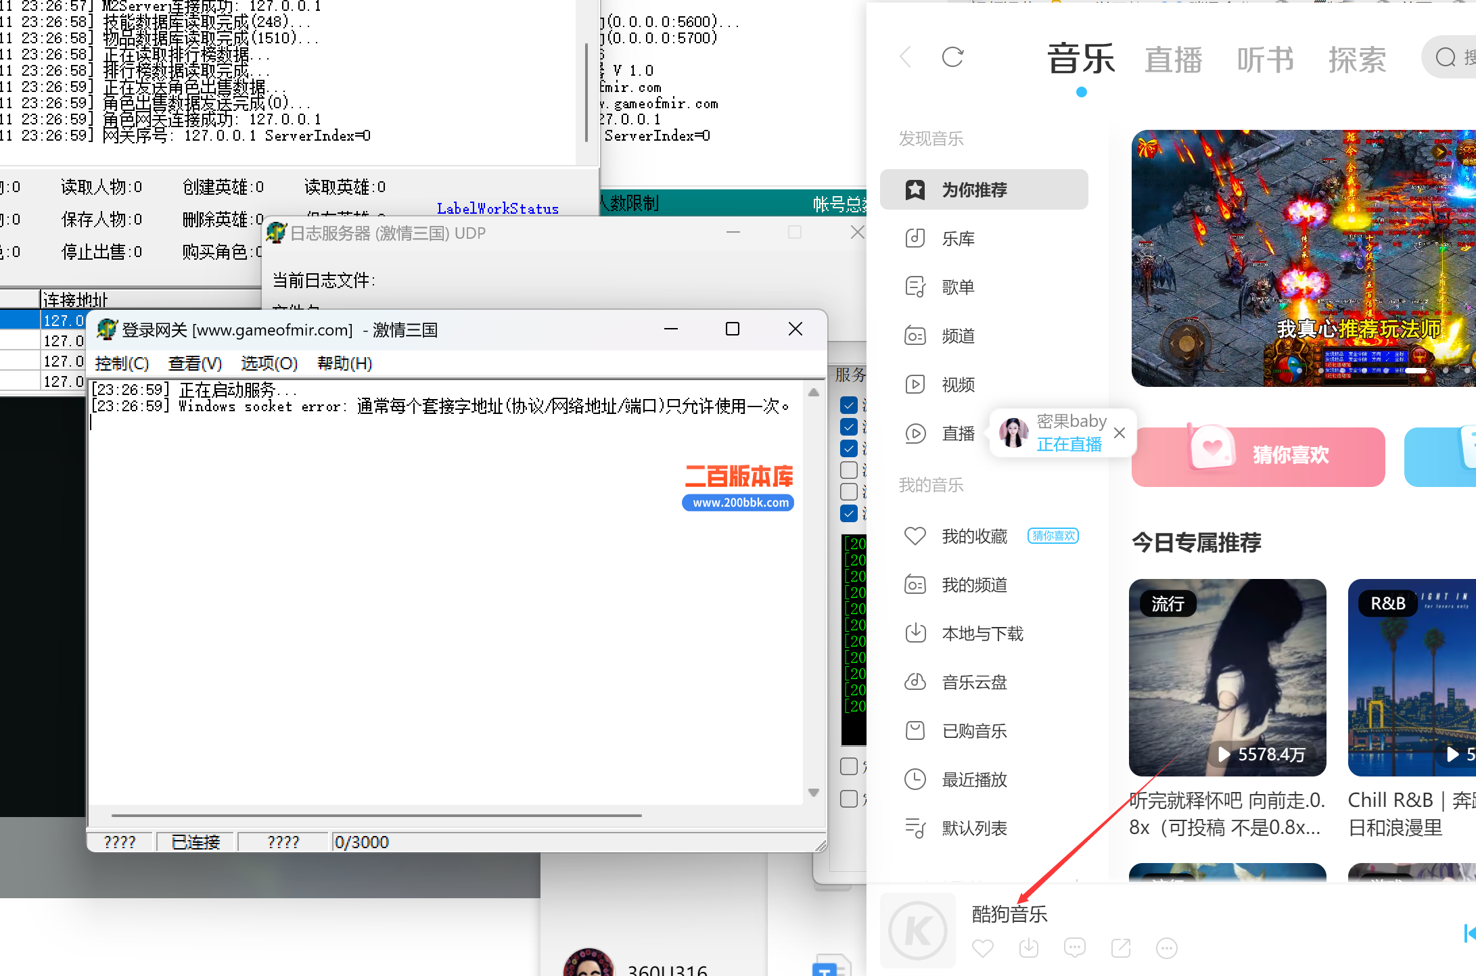Click the KuGou album art placeholder
The image size is (1476, 976).
[918, 931]
